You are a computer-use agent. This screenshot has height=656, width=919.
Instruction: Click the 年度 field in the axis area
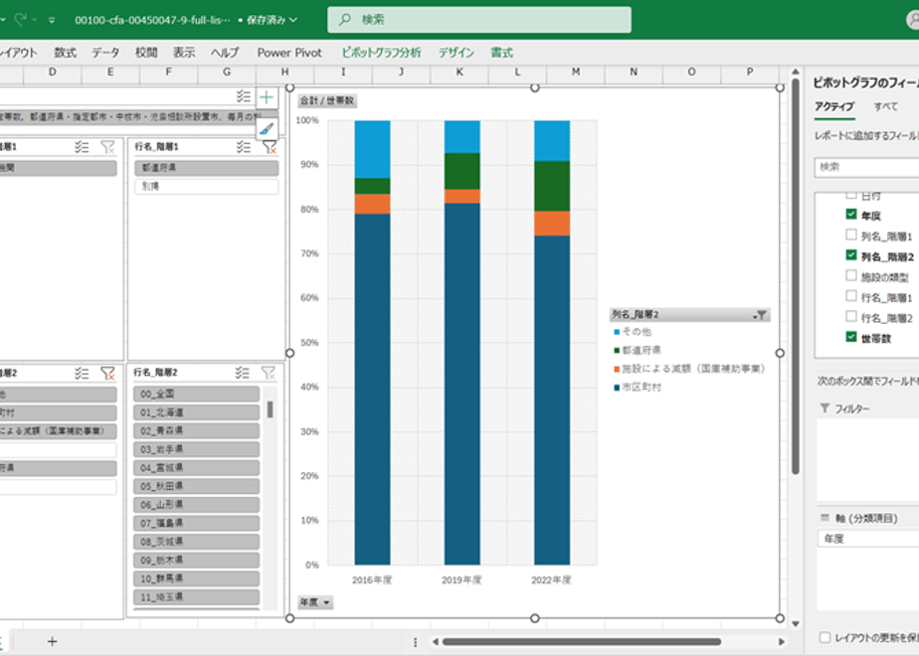868,539
